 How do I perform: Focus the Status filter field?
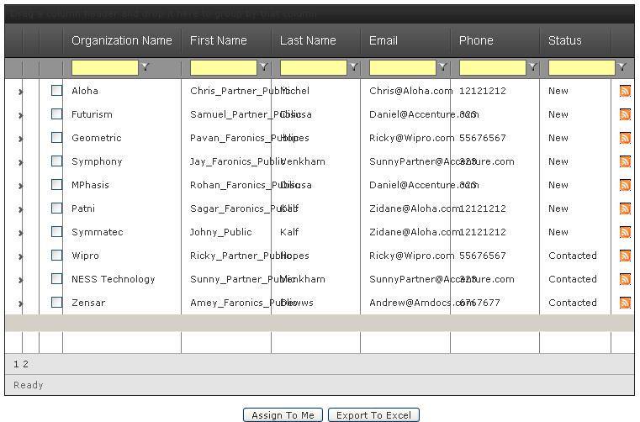click(582, 67)
